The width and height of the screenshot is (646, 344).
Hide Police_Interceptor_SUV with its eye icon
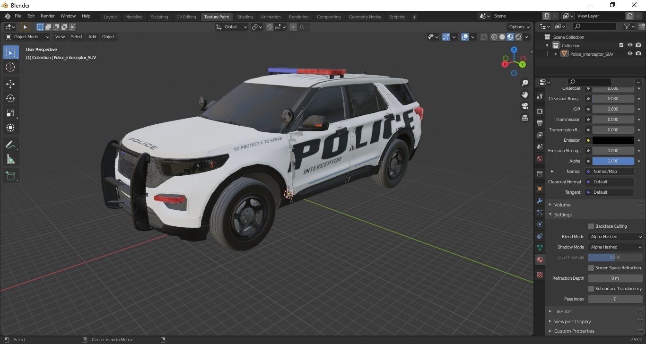point(630,54)
